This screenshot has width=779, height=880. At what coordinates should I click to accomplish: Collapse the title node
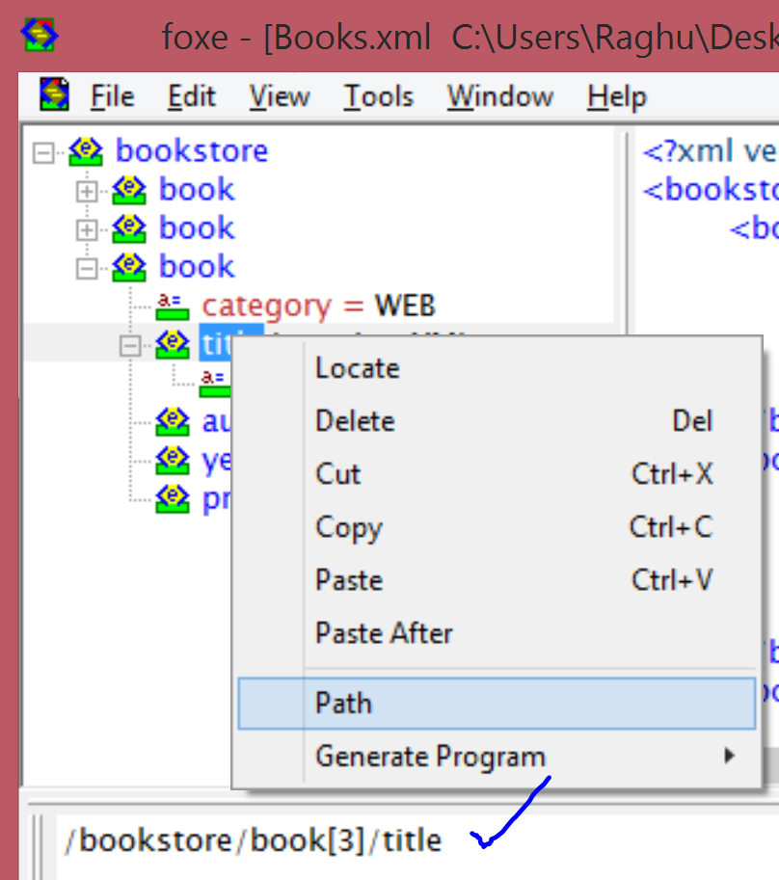pyautogui.click(x=128, y=343)
